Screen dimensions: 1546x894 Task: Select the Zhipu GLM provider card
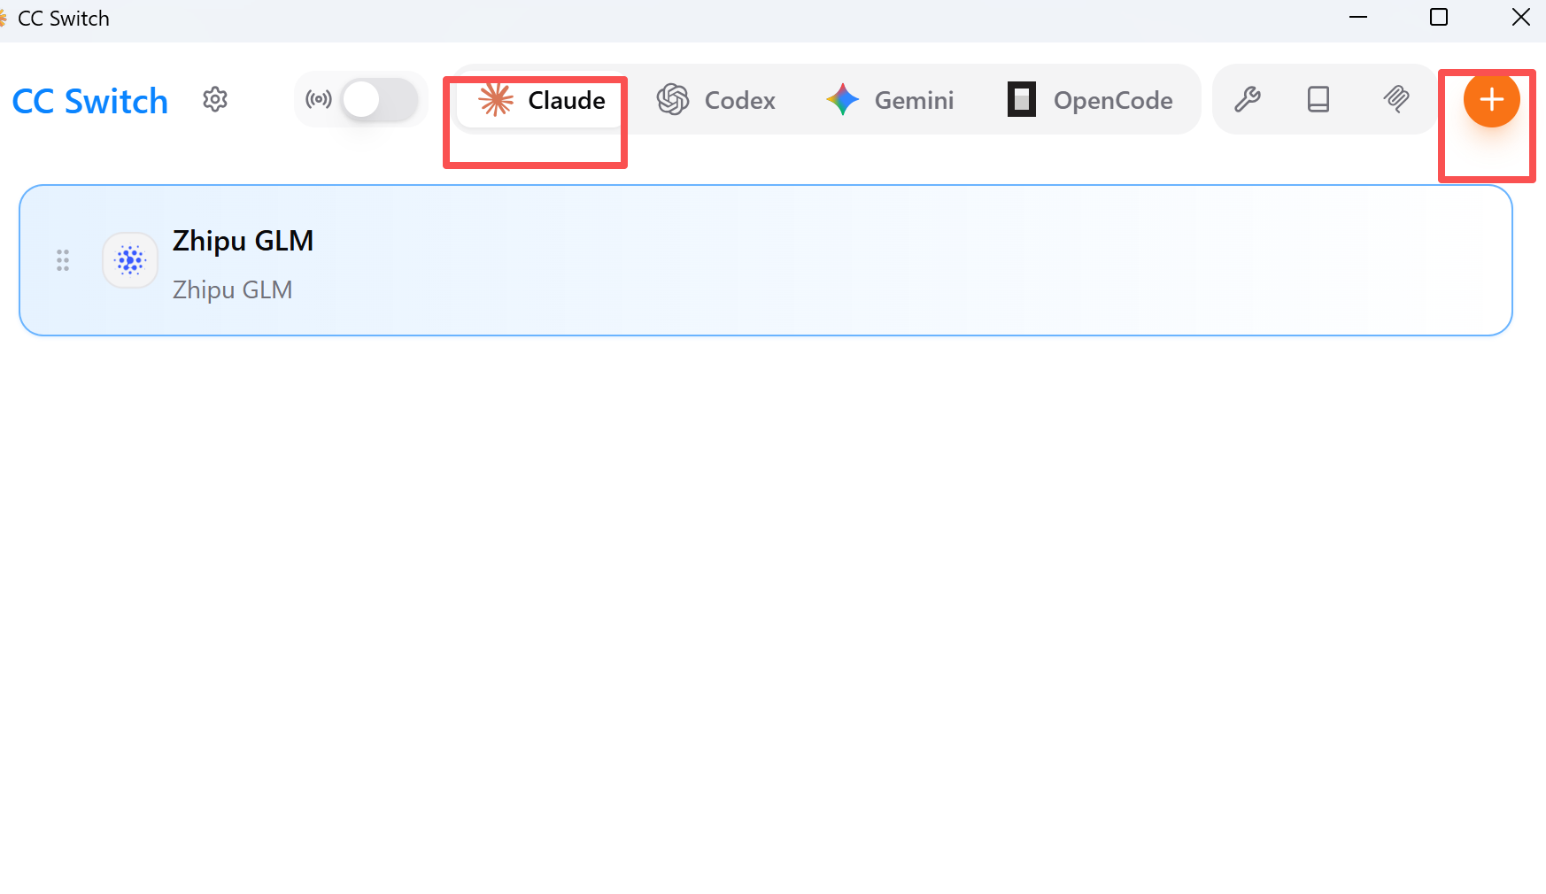(x=766, y=260)
